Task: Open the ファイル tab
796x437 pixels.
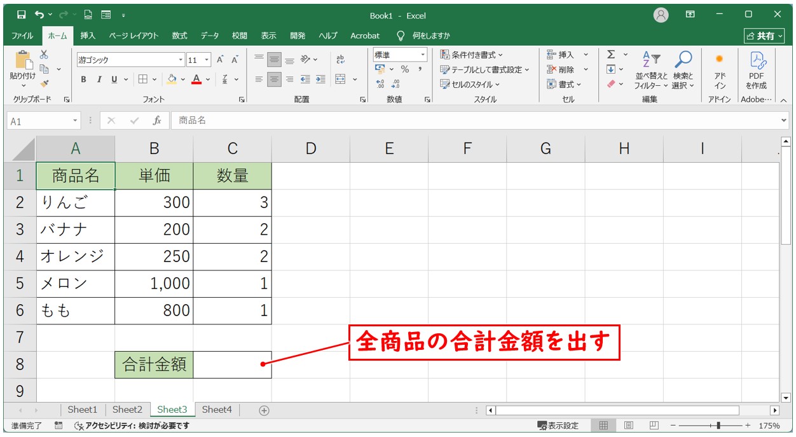Action: pyautogui.click(x=22, y=36)
